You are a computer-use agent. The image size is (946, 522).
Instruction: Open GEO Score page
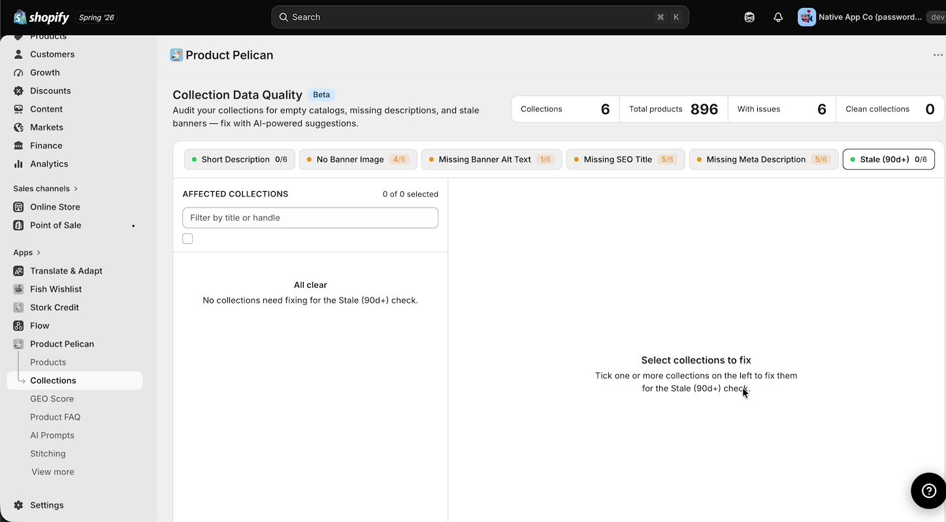click(52, 399)
